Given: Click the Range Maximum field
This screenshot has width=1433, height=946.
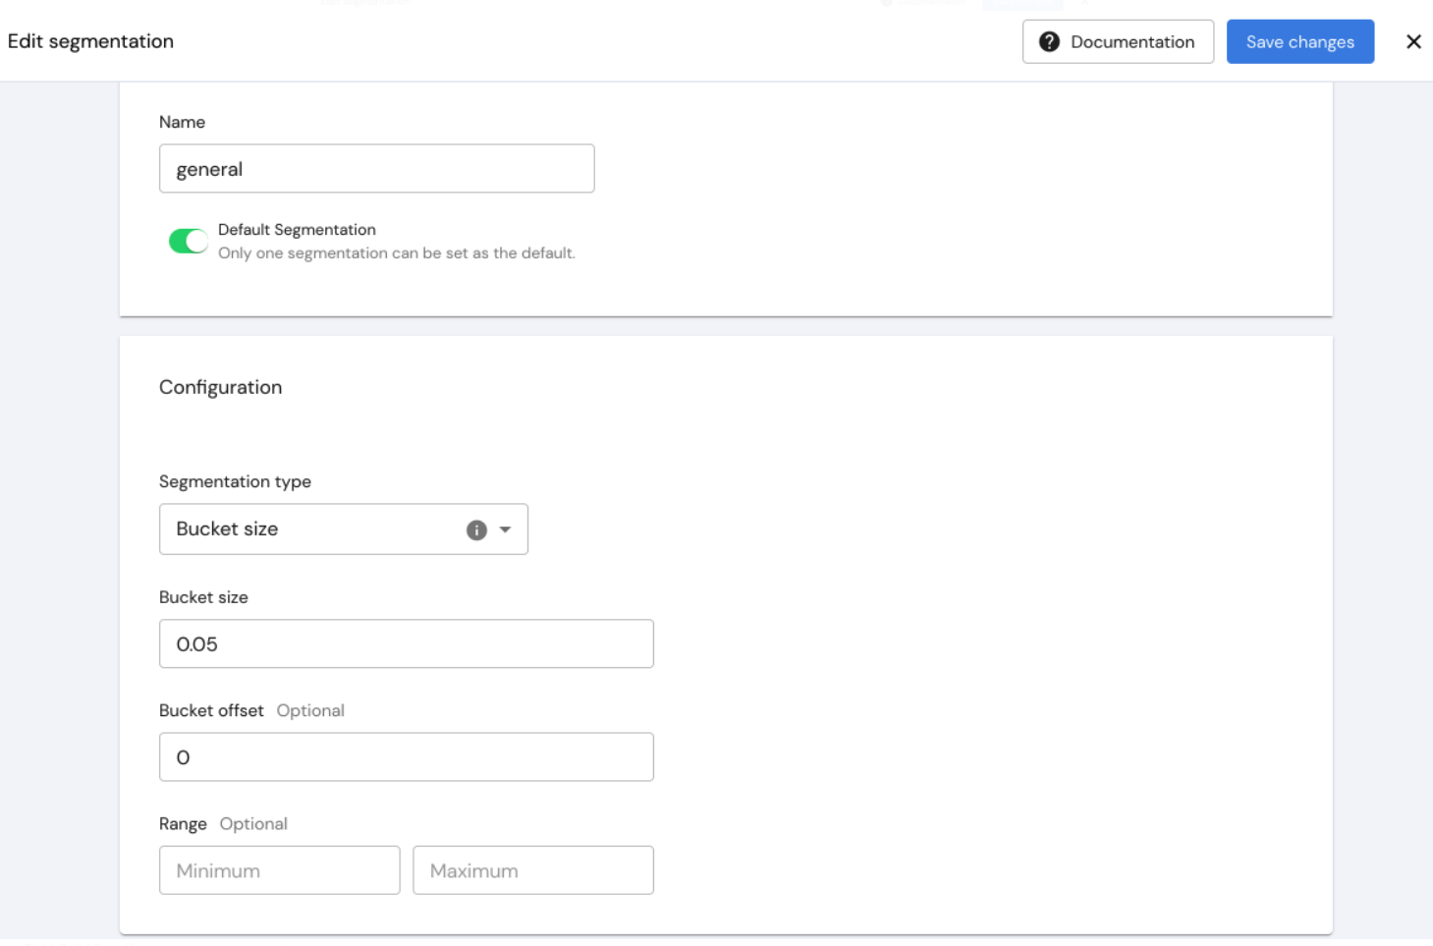Looking at the screenshot, I should [x=533, y=870].
